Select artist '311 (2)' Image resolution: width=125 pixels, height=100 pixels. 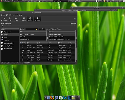(x=33, y=37)
